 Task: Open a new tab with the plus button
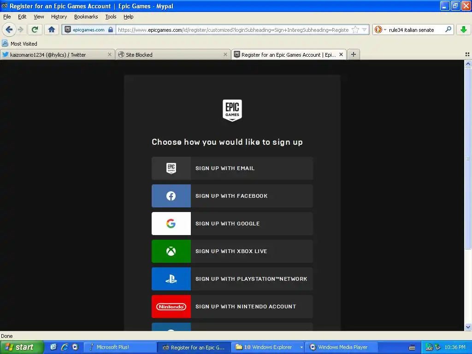tap(354, 54)
